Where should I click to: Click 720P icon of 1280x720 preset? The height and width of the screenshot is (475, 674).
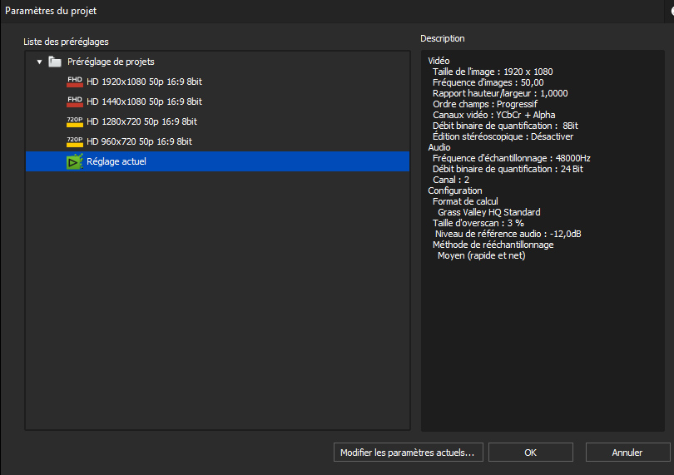(x=75, y=121)
